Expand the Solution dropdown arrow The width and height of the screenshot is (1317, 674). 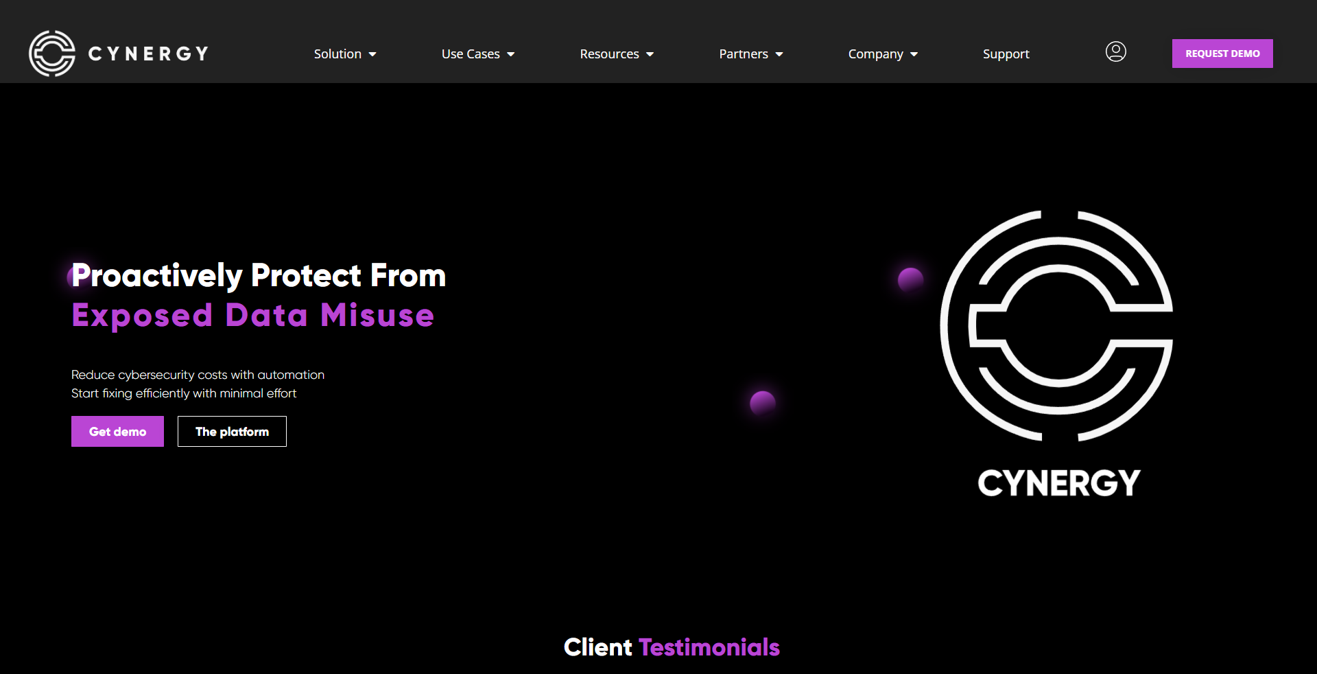click(x=372, y=54)
